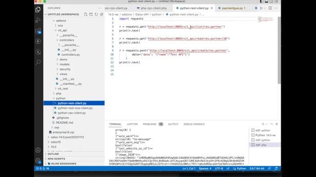316x177 pixels.
Task: Open notifications bell in status bar
Action: [276, 168]
